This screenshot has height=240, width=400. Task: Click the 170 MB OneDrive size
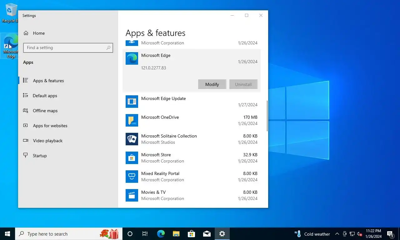[x=250, y=117]
